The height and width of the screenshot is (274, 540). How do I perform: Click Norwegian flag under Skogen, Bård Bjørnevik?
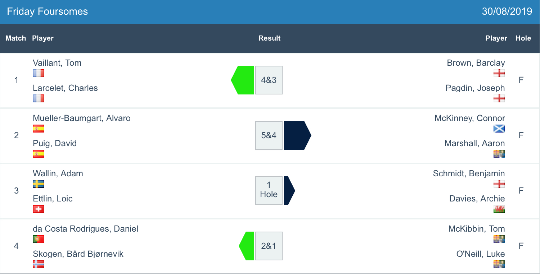39,264
